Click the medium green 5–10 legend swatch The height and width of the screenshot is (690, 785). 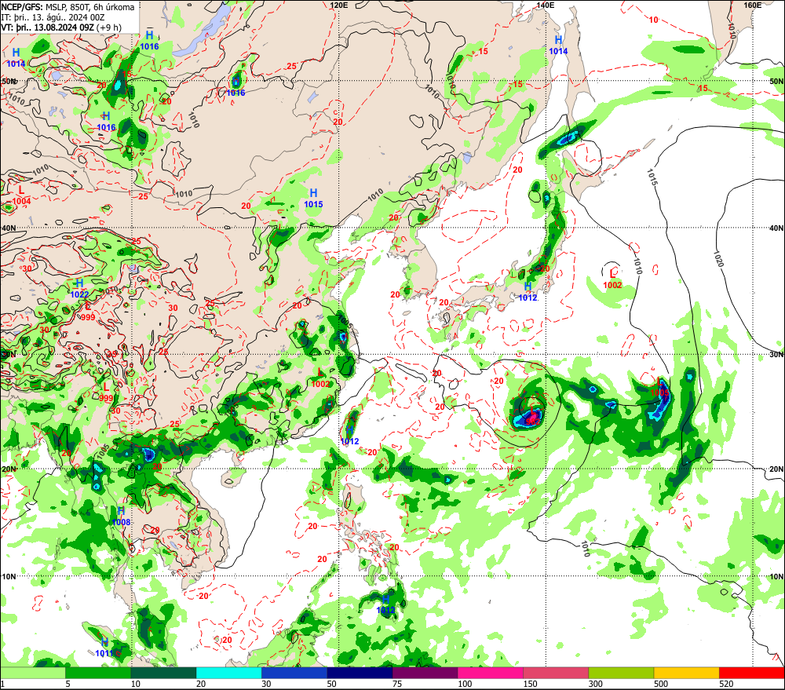pyautogui.click(x=98, y=673)
